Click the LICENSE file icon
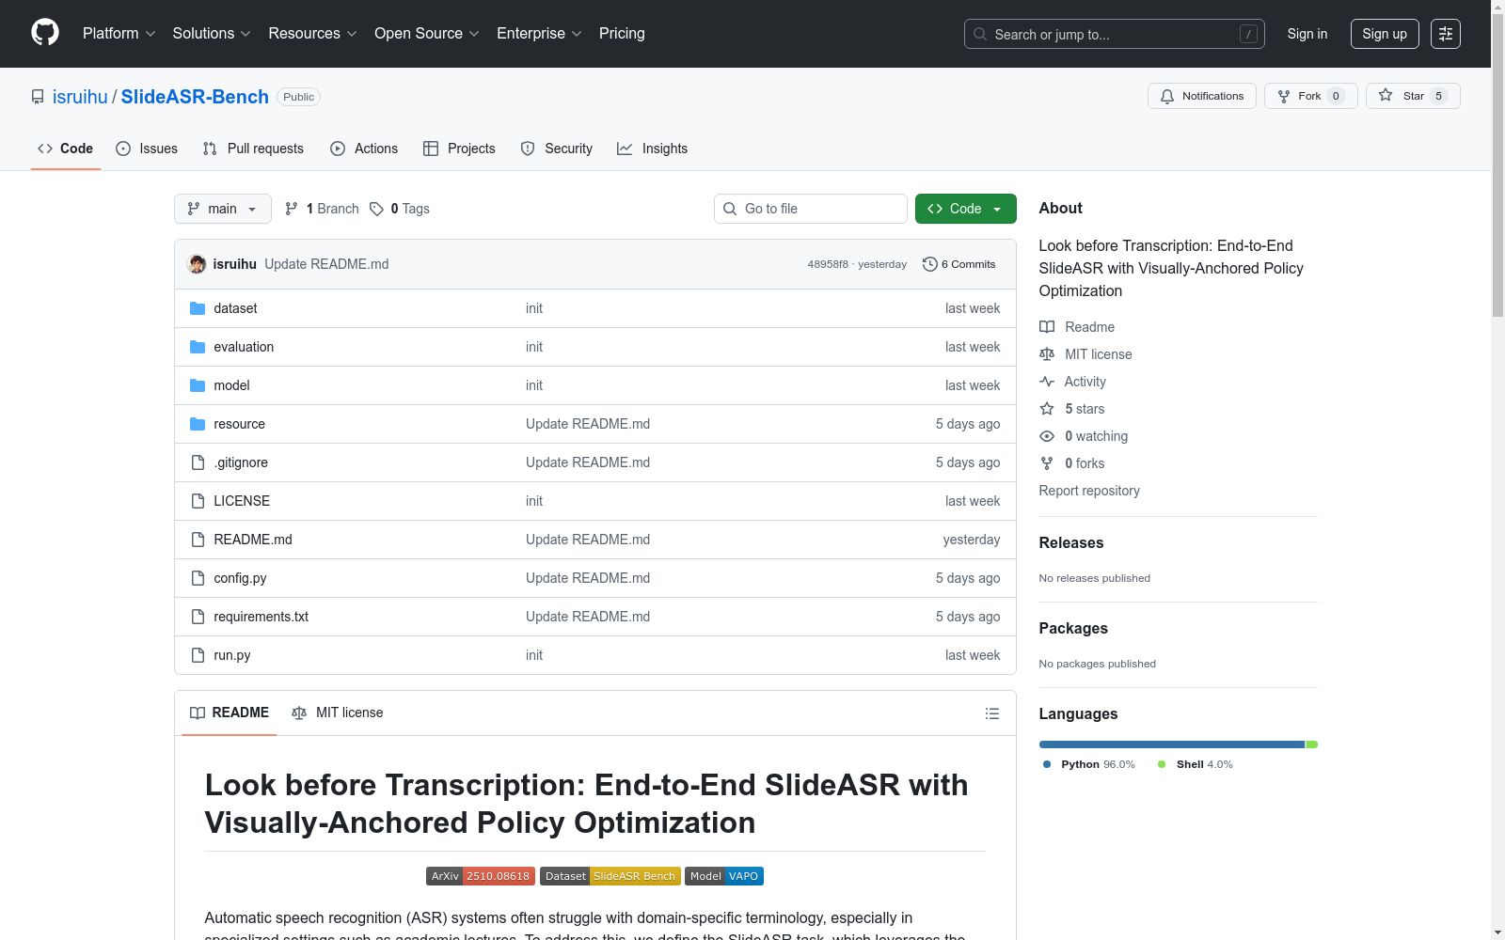Viewport: 1505px width, 940px height. [198, 501]
